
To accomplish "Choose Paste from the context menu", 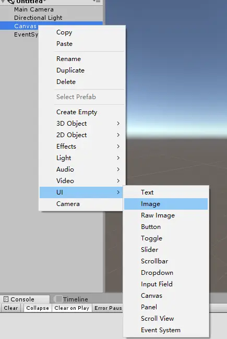I will [82, 44].
